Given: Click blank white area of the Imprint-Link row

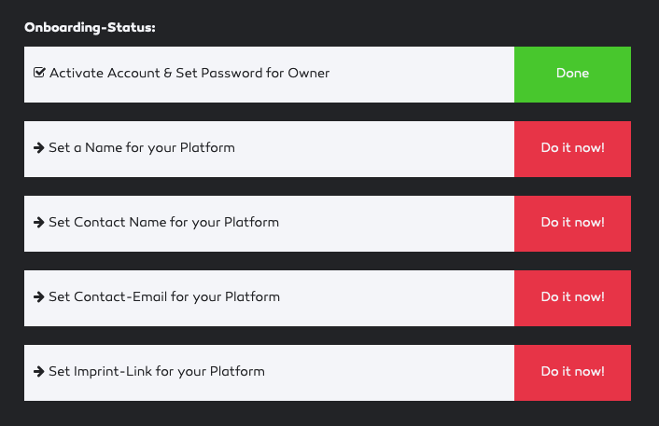Looking at the screenshot, I should (388, 373).
